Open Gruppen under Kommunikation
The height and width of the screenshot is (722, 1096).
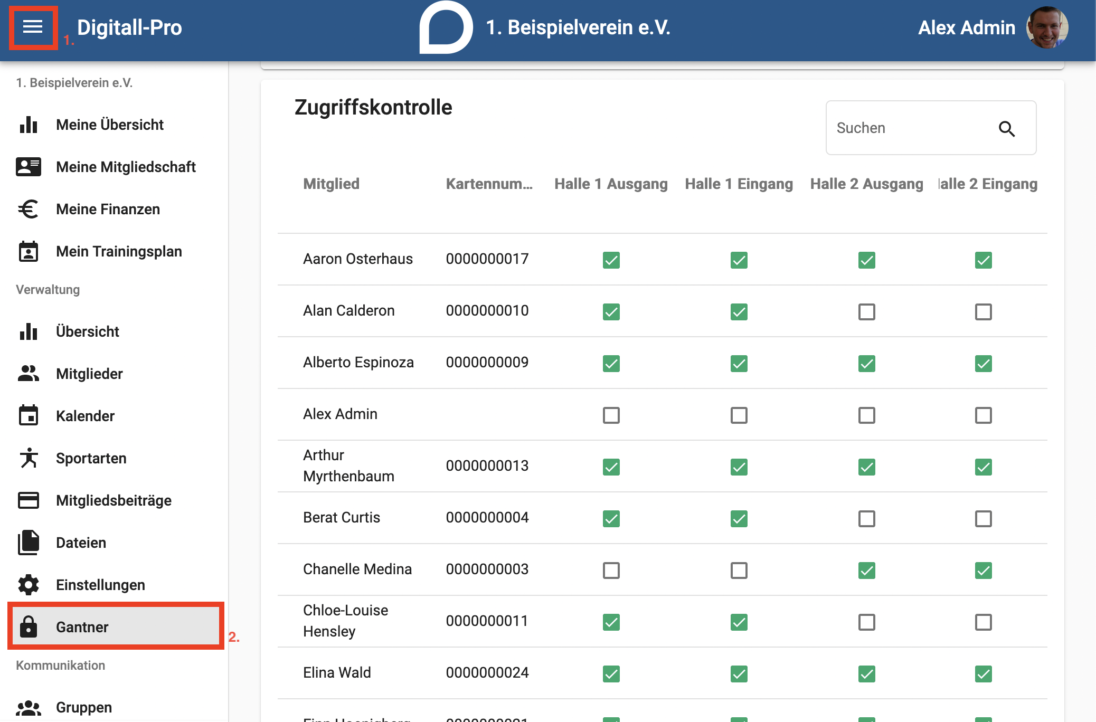(114, 707)
